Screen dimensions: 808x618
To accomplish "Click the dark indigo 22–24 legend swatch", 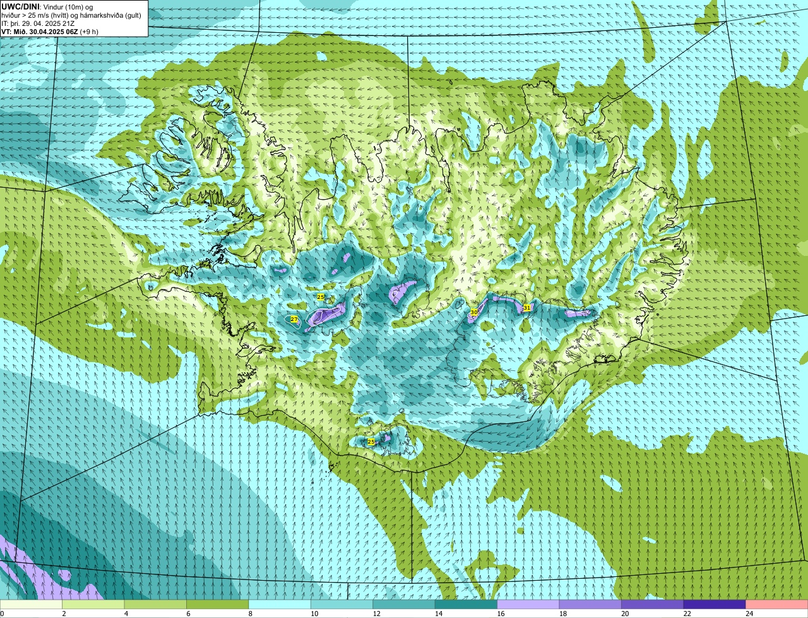I will pyautogui.click(x=714, y=604).
